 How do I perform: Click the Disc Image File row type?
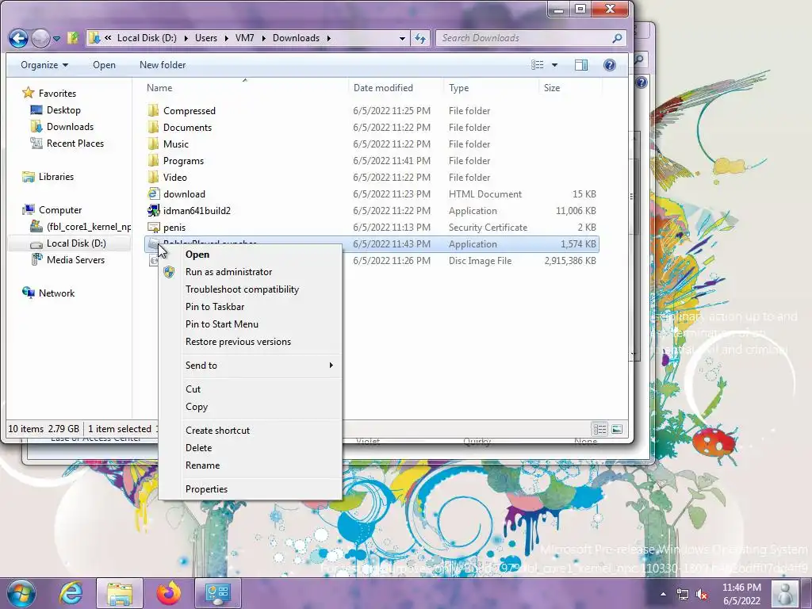480,260
